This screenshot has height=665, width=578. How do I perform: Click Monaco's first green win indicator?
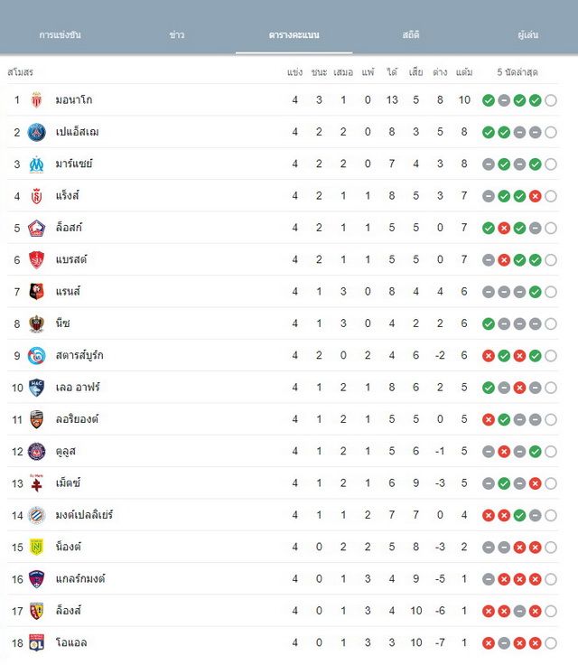(489, 100)
